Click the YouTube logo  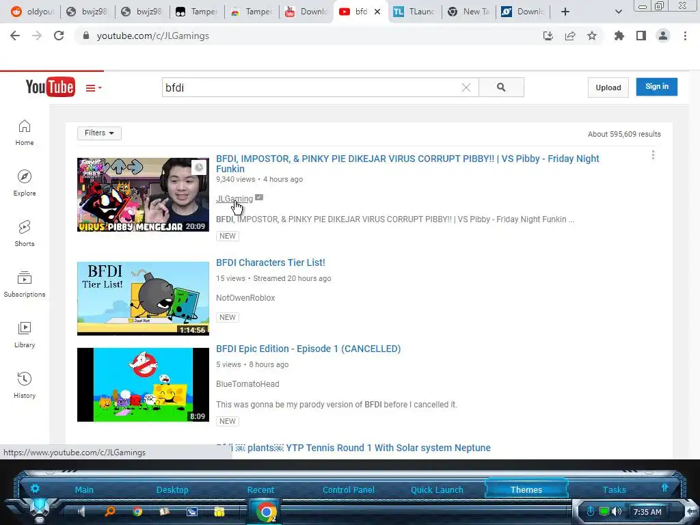(x=50, y=87)
